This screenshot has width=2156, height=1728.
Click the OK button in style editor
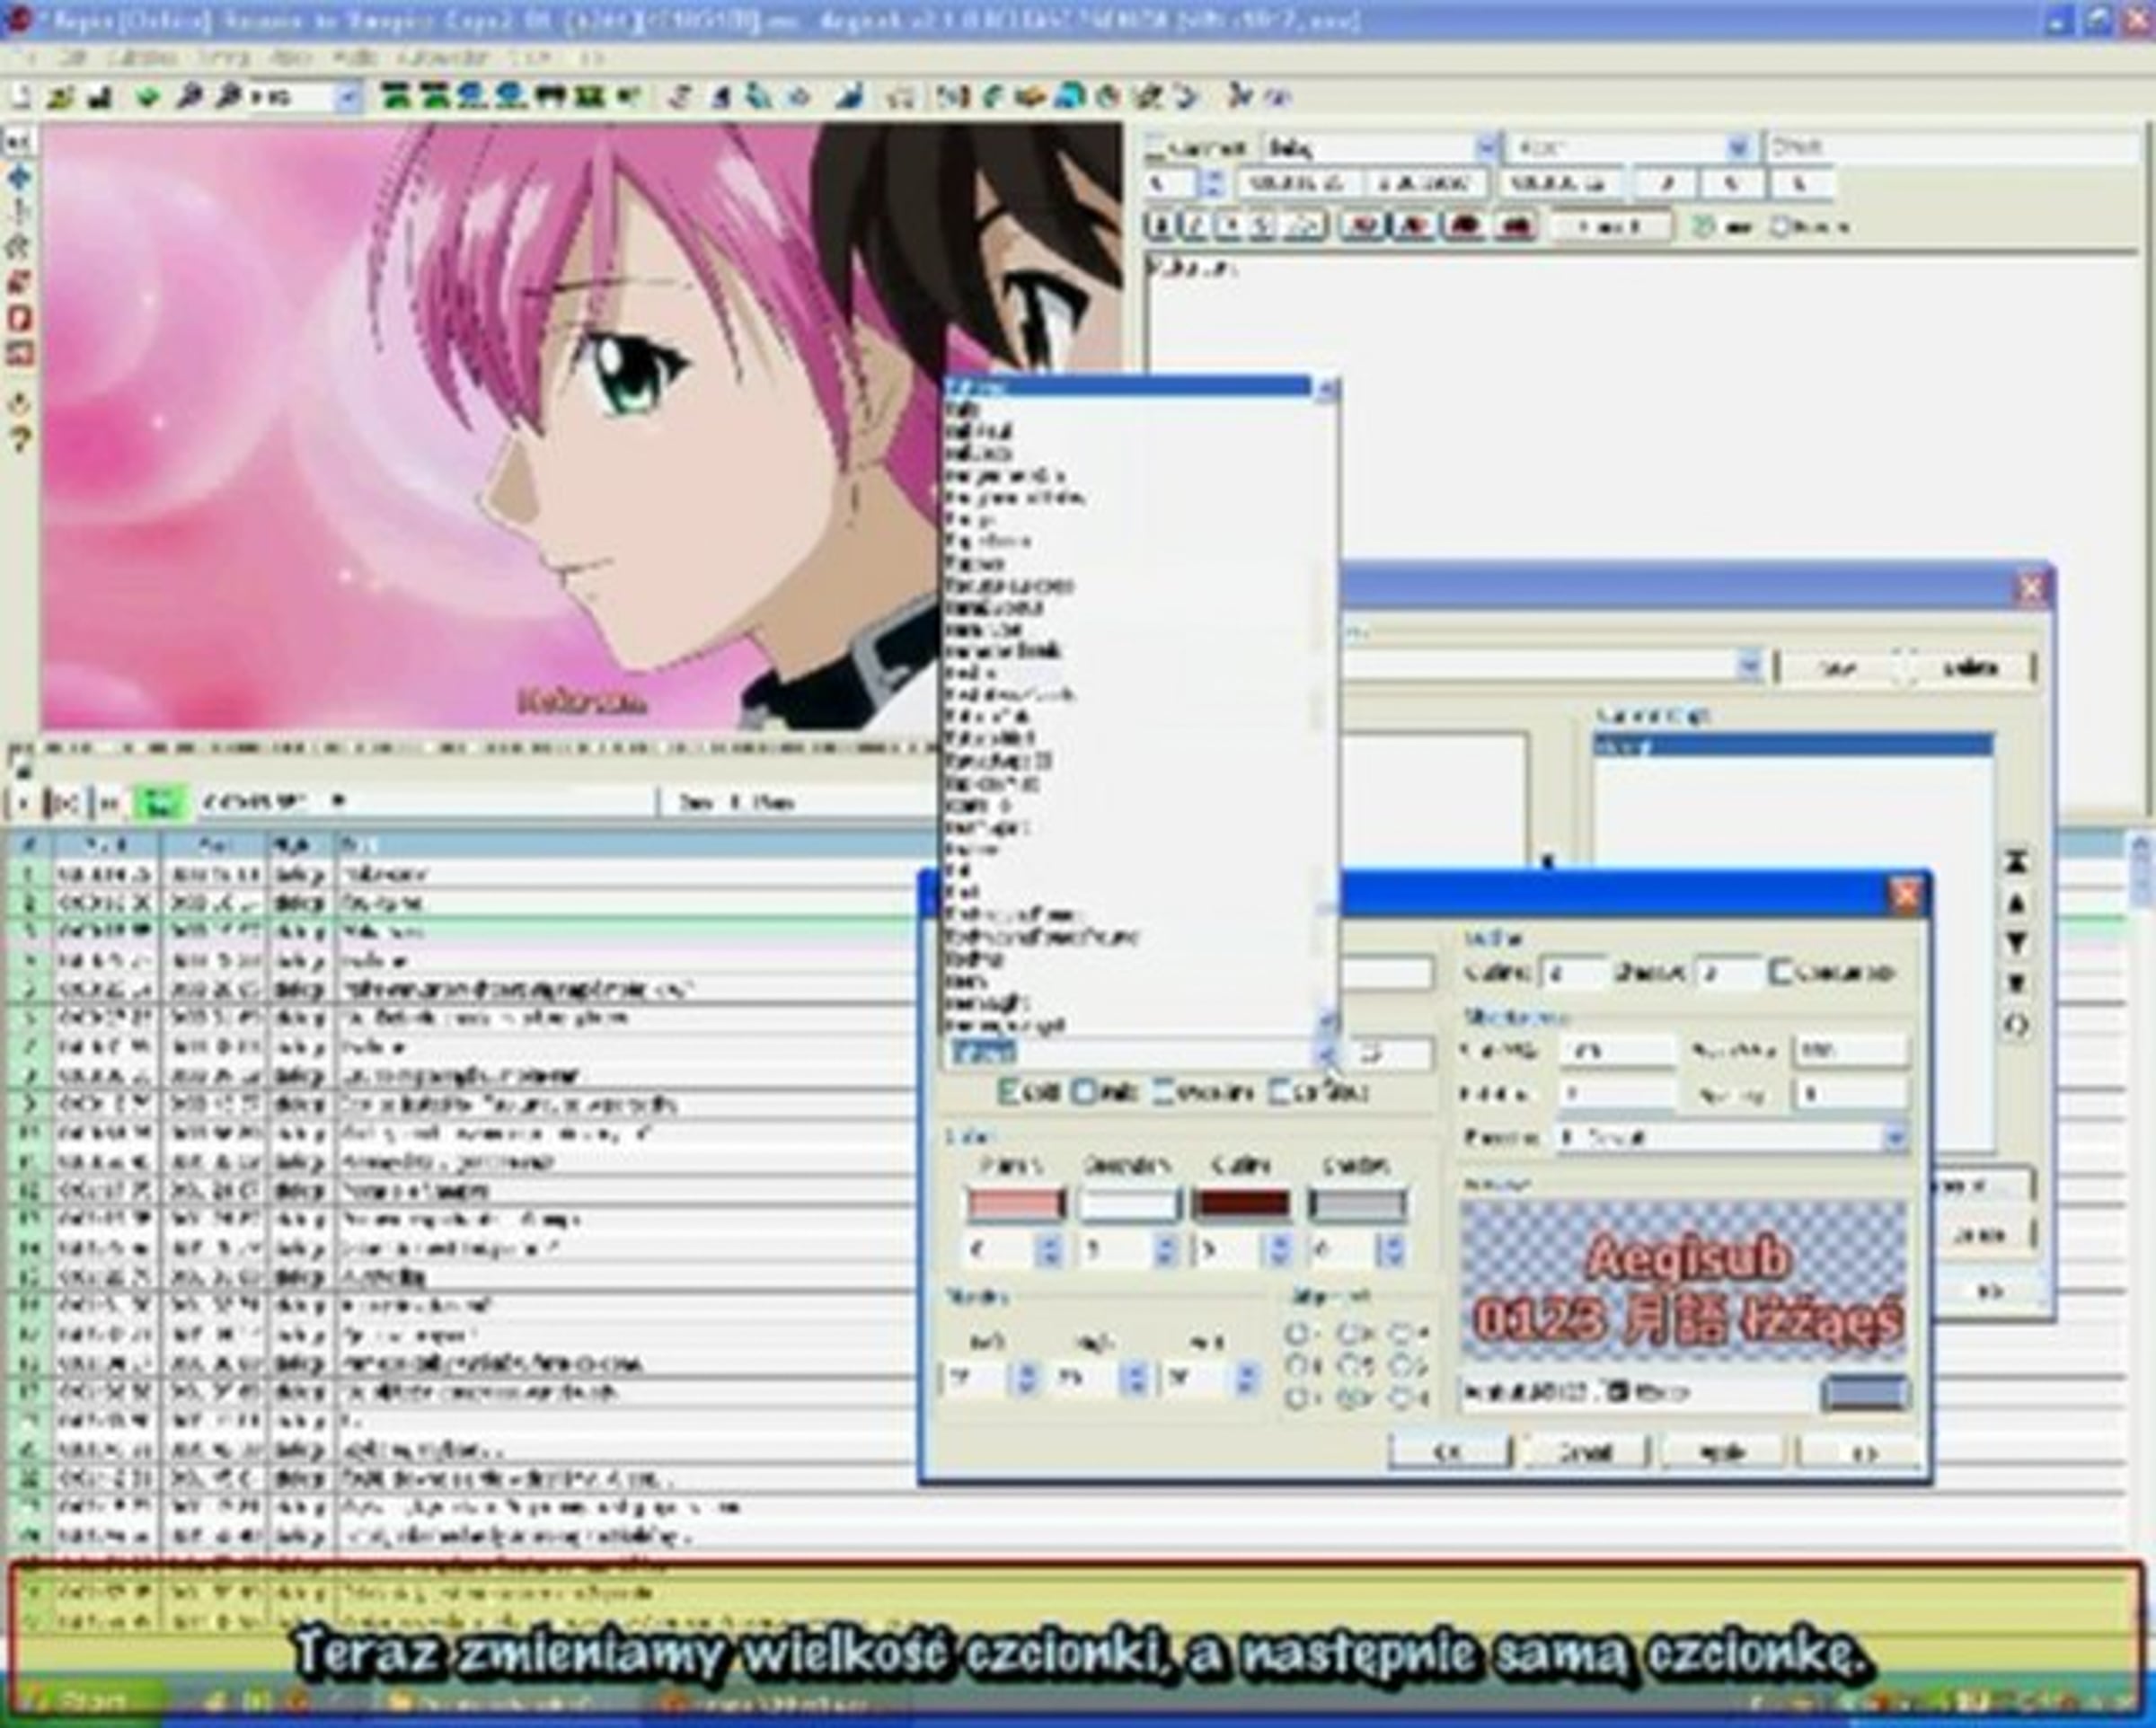point(1448,1452)
